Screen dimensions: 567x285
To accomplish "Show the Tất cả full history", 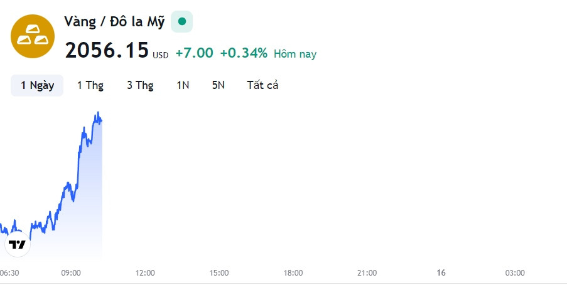I will click(262, 85).
